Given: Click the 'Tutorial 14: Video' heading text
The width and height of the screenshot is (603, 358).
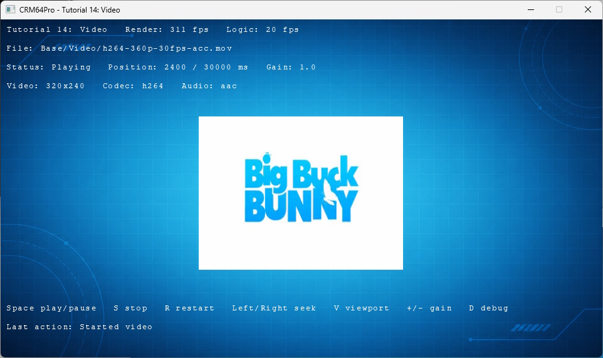Looking at the screenshot, I should (57, 29).
